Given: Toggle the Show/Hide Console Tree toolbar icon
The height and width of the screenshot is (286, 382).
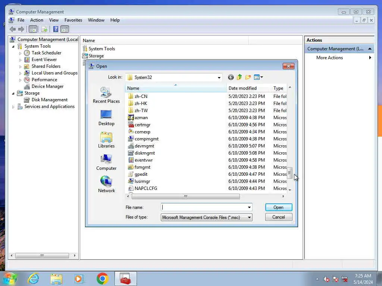Looking at the screenshot, I should pos(33,29).
